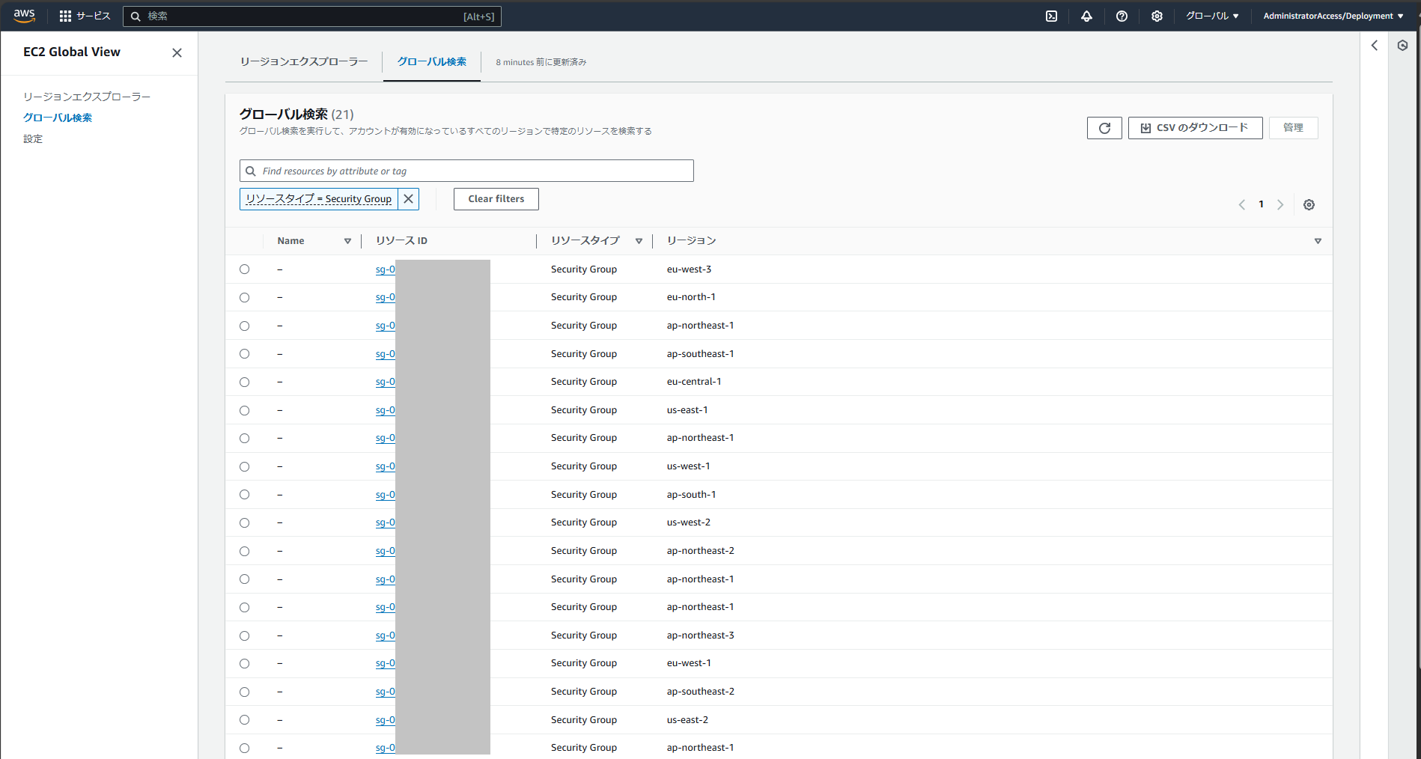
Task: Click the AWS logo home icon
Action: (25, 16)
